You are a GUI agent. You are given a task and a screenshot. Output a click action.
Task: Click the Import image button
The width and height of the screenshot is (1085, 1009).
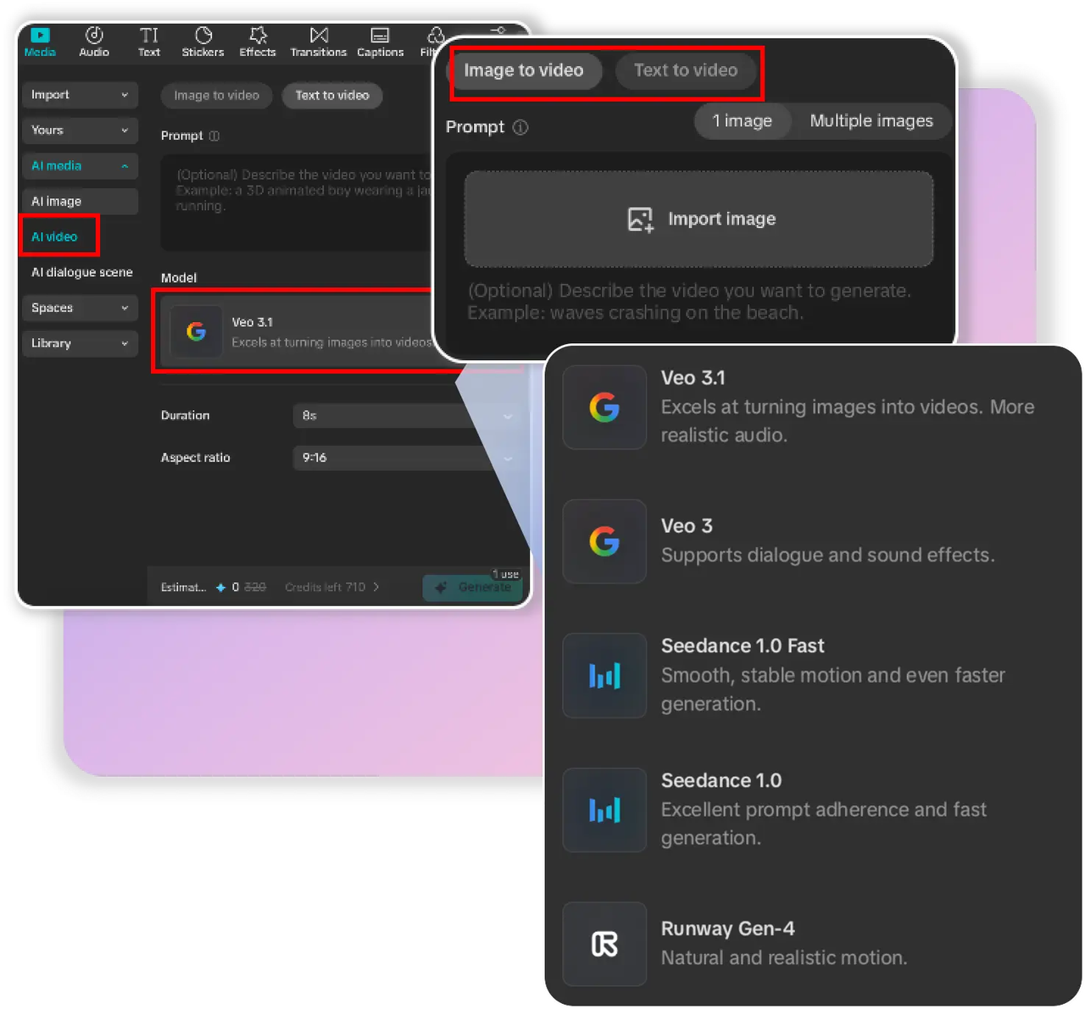tap(698, 219)
